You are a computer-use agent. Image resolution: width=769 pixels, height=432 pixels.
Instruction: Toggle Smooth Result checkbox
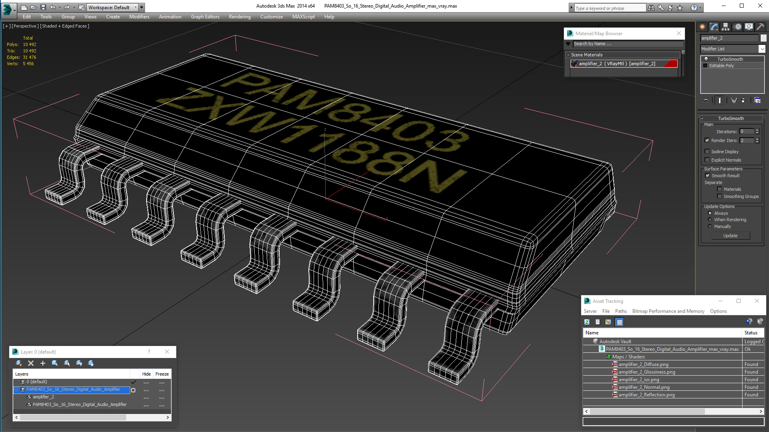pyautogui.click(x=707, y=176)
